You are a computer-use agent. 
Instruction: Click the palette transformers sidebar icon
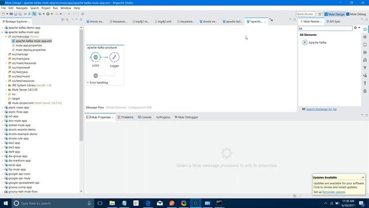365,60
